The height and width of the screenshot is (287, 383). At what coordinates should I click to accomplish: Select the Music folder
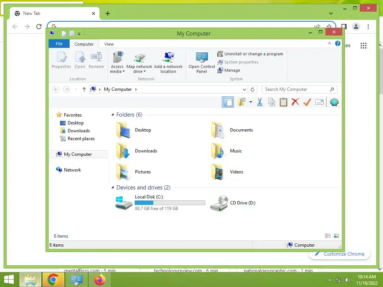pos(227,151)
